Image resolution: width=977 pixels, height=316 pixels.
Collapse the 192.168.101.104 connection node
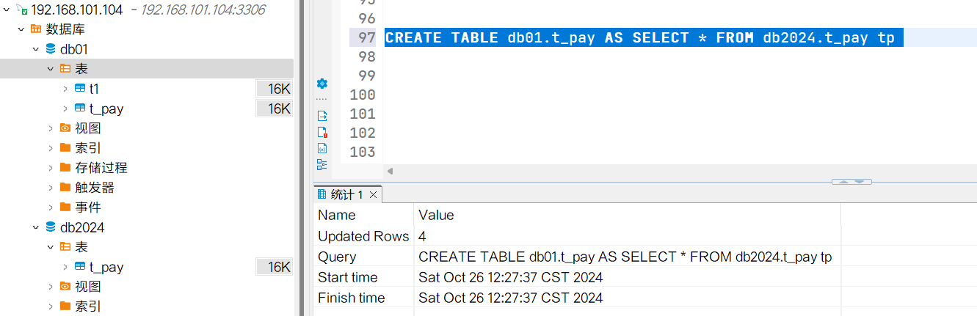point(6,10)
